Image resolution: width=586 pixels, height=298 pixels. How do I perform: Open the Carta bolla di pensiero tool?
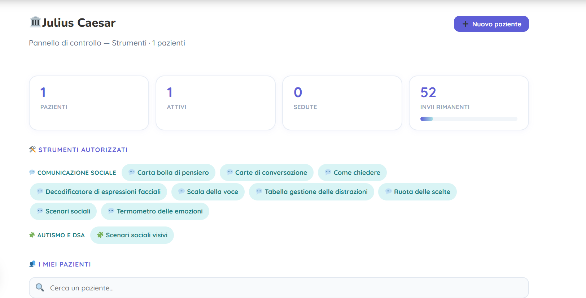(x=169, y=173)
